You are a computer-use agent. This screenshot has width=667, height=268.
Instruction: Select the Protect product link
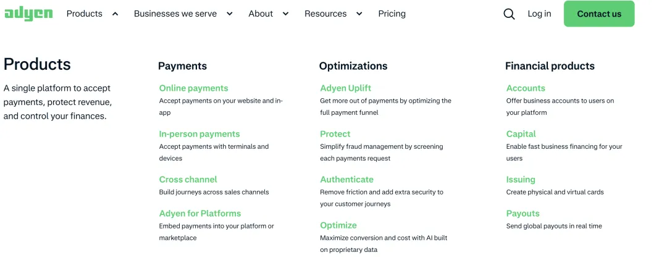click(x=335, y=134)
